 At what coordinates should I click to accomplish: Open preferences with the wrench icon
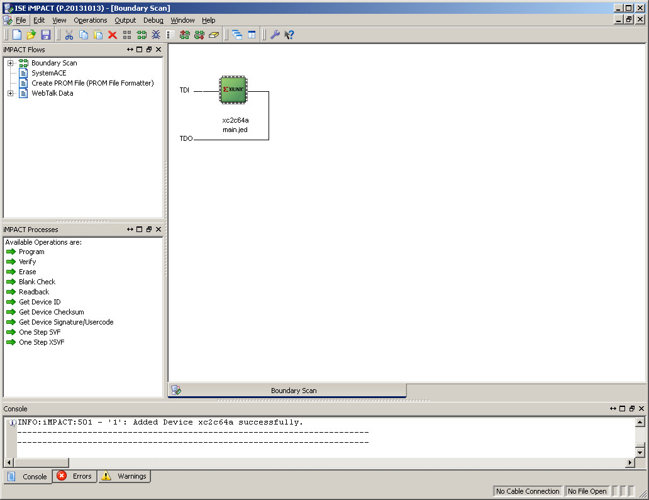pos(275,35)
